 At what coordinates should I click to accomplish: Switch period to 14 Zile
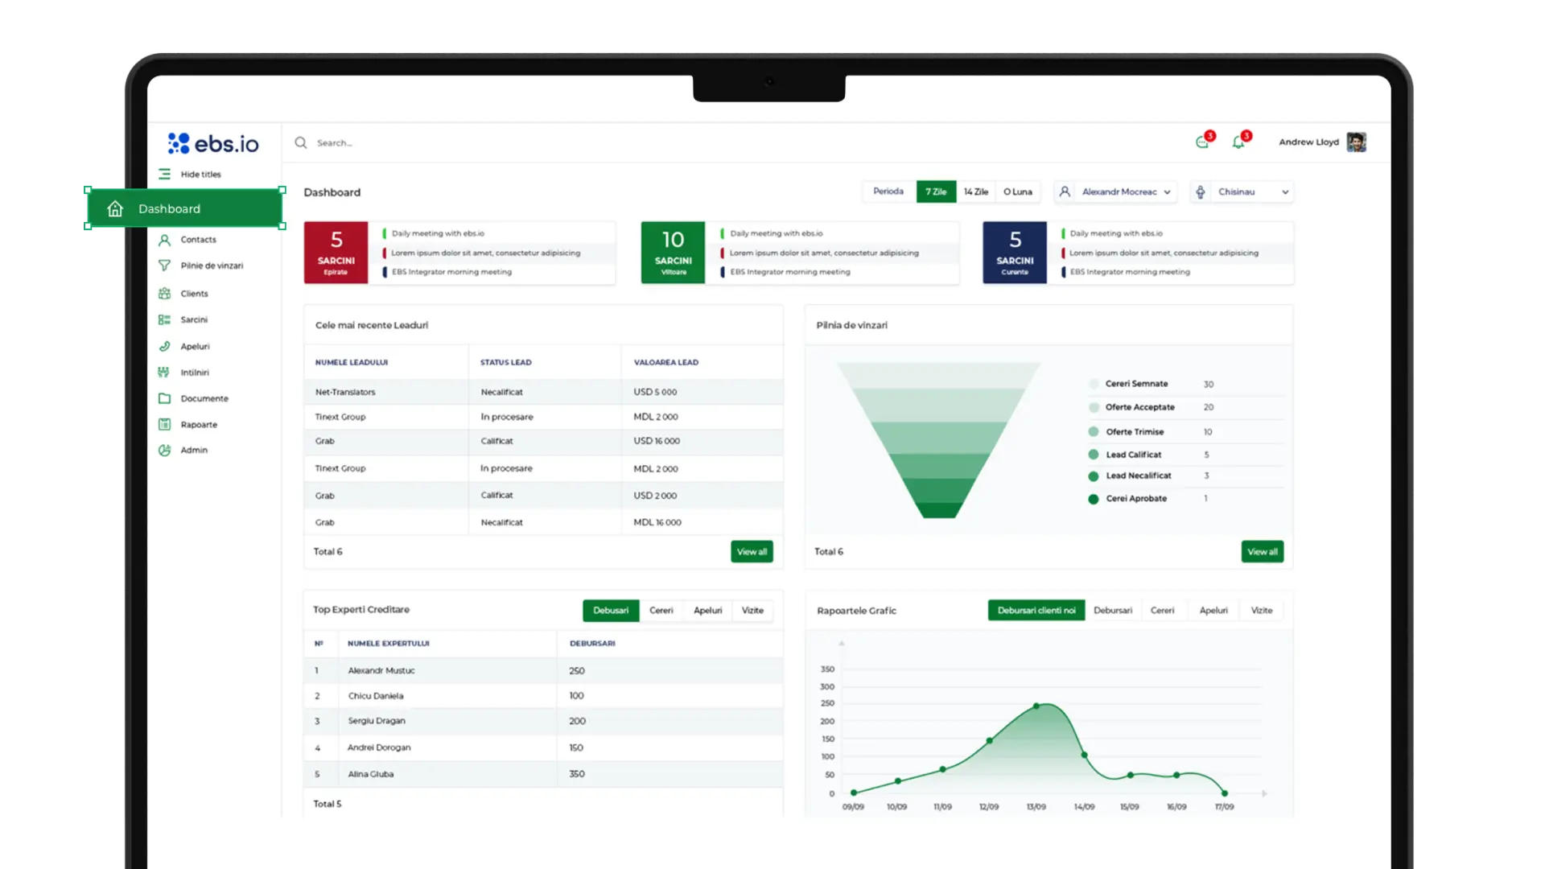click(x=976, y=192)
